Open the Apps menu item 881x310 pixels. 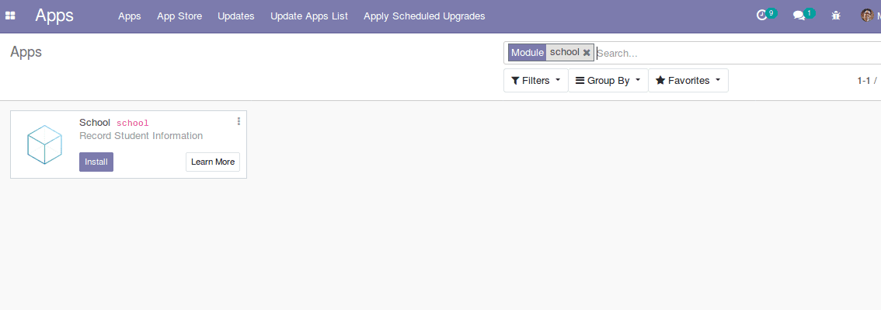click(129, 16)
